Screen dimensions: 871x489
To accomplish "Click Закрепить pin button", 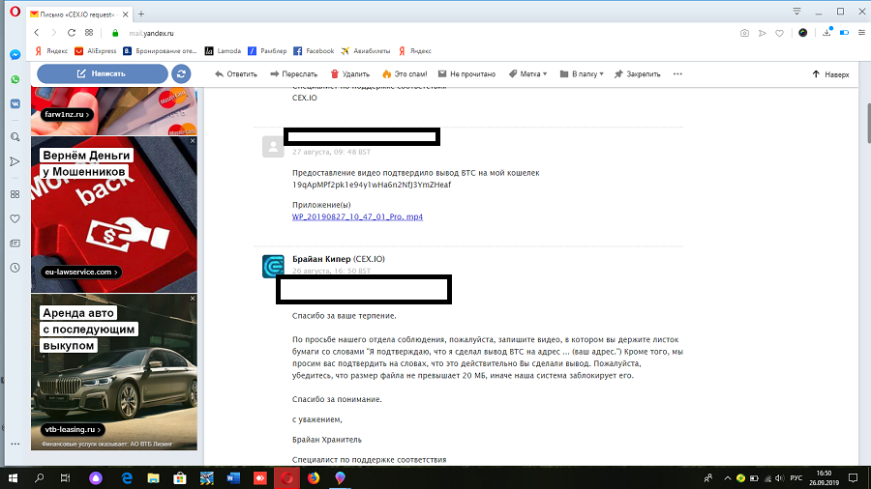I will coord(637,73).
